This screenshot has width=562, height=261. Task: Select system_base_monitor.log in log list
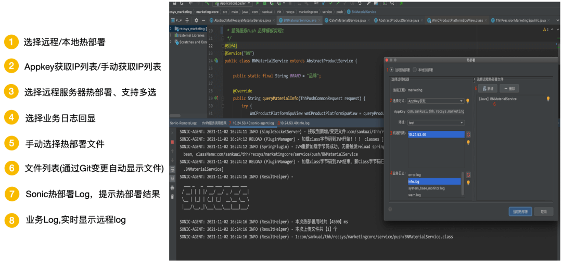[x=435, y=188]
